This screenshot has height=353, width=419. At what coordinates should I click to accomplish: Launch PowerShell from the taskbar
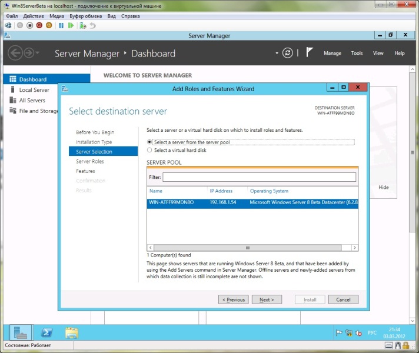[51, 332]
